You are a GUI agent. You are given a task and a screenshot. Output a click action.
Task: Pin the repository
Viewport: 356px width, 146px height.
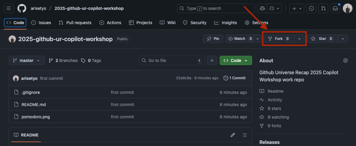(213, 39)
